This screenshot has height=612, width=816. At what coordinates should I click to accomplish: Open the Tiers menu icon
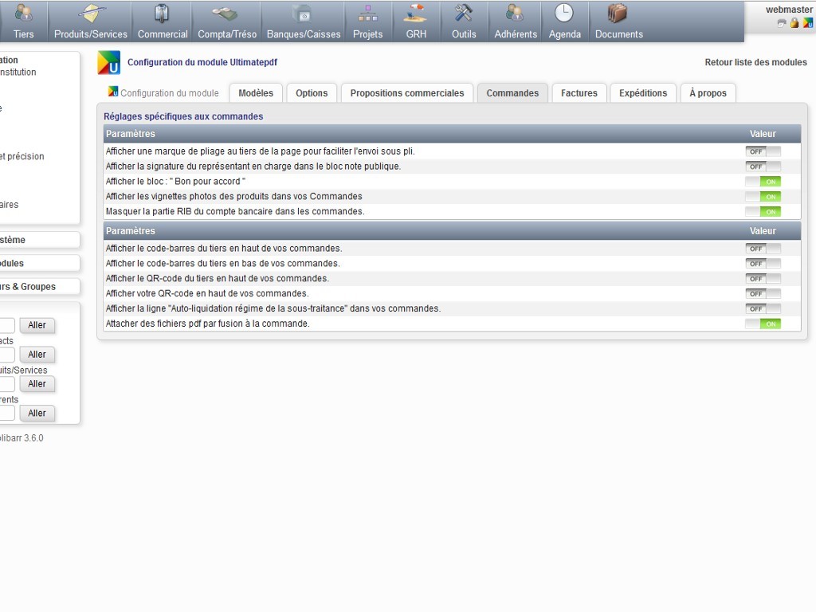pos(23,14)
